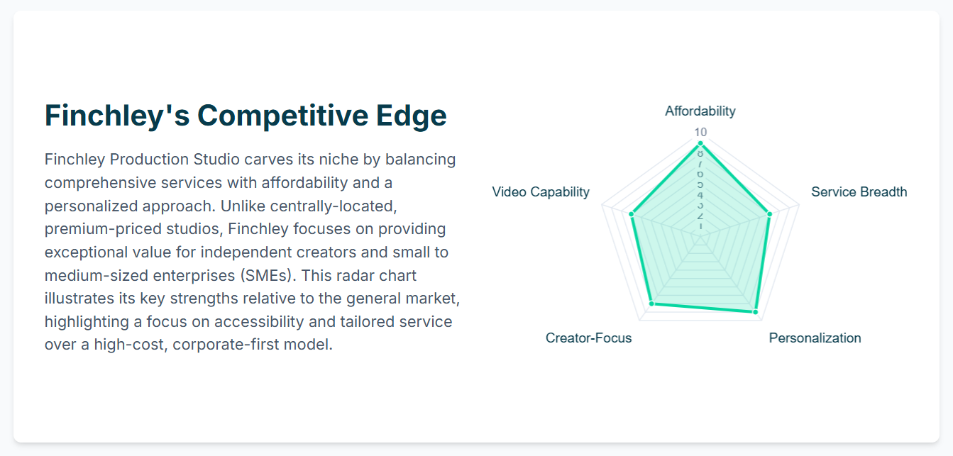Click the Affordability axis label

click(700, 111)
